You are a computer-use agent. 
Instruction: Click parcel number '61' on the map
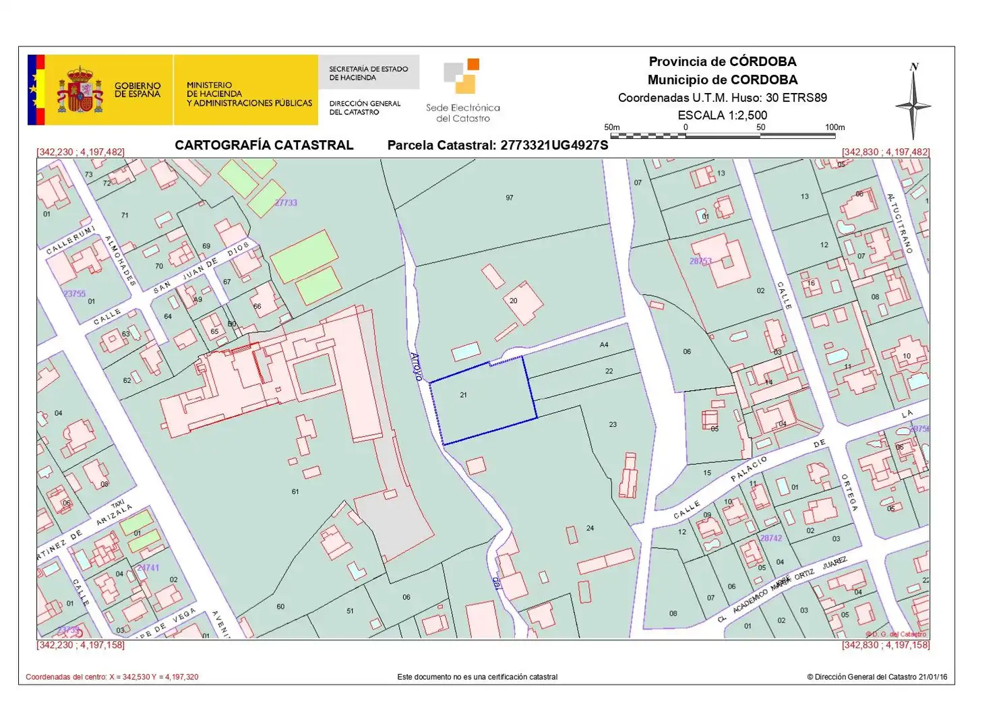295,491
